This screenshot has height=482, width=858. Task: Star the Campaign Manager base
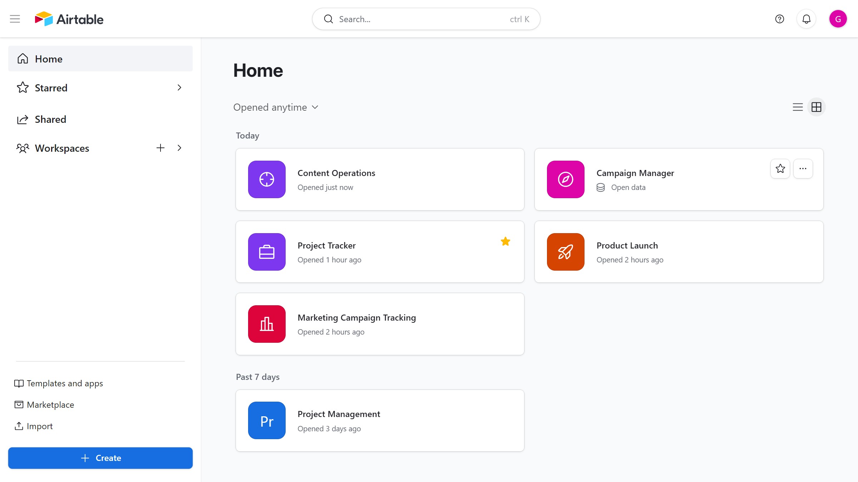780,169
